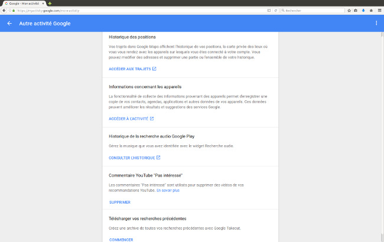
Task: Click the bookmarks library icon
Action: pos(356,10)
